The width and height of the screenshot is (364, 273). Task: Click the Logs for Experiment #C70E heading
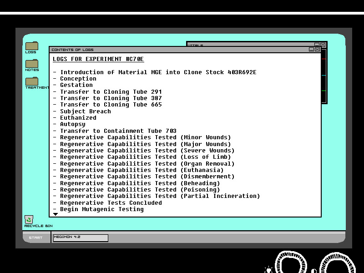tap(98, 59)
